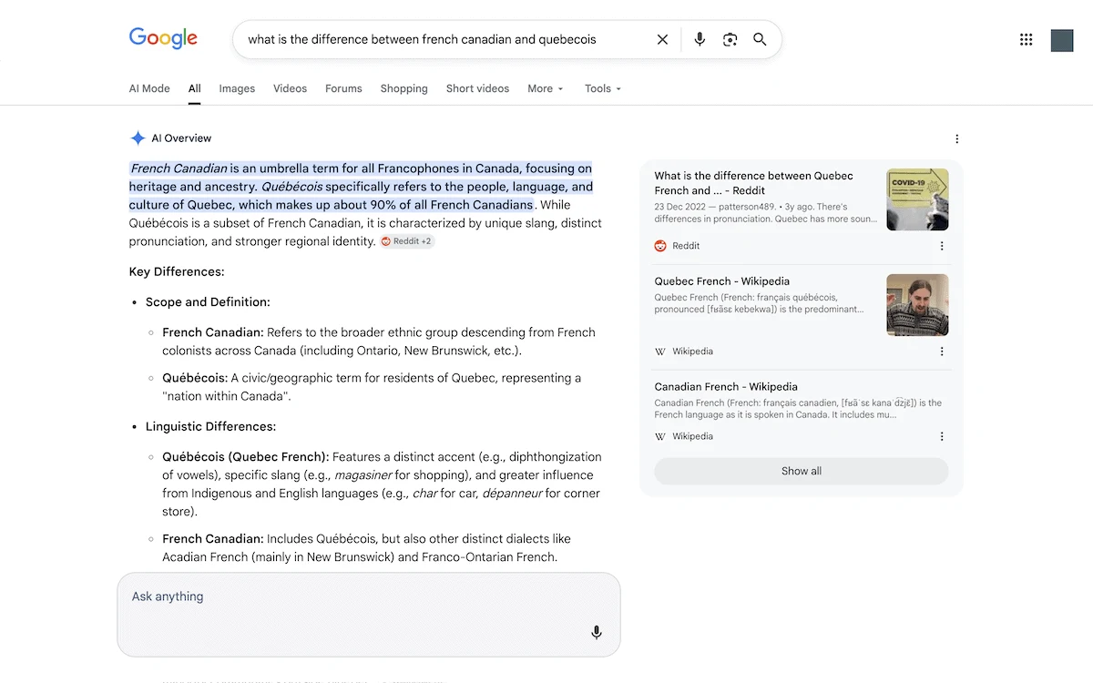The height and width of the screenshot is (683, 1093).
Task: Click the man thumbnail on Quebec French card
Action: pyautogui.click(x=917, y=305)
